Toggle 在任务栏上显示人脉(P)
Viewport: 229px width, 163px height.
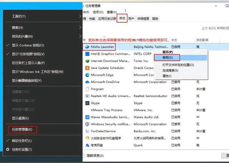[x=28, y=63]
